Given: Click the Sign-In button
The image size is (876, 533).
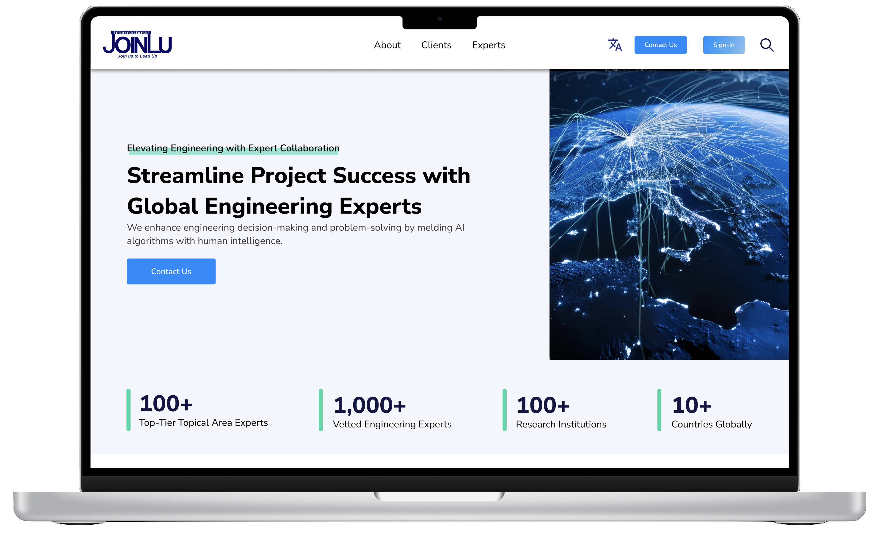Looking at the screenshot, I should click(723, 45).
